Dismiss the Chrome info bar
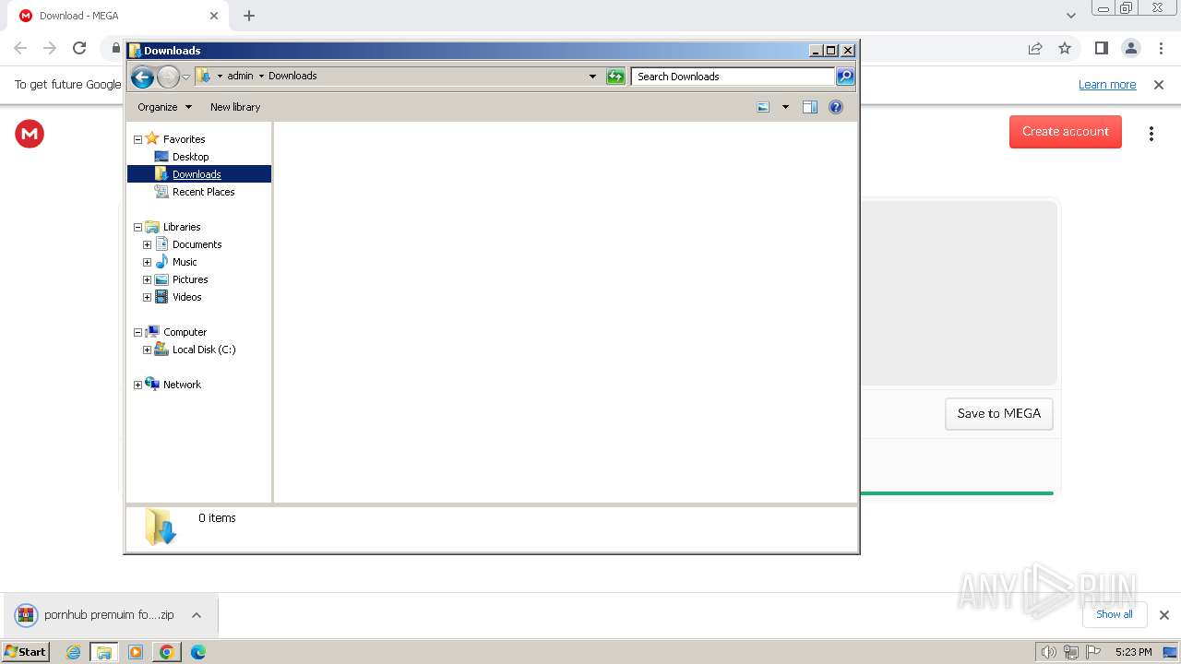Viewport: 1181px width, 664px height. point(1159,85)
